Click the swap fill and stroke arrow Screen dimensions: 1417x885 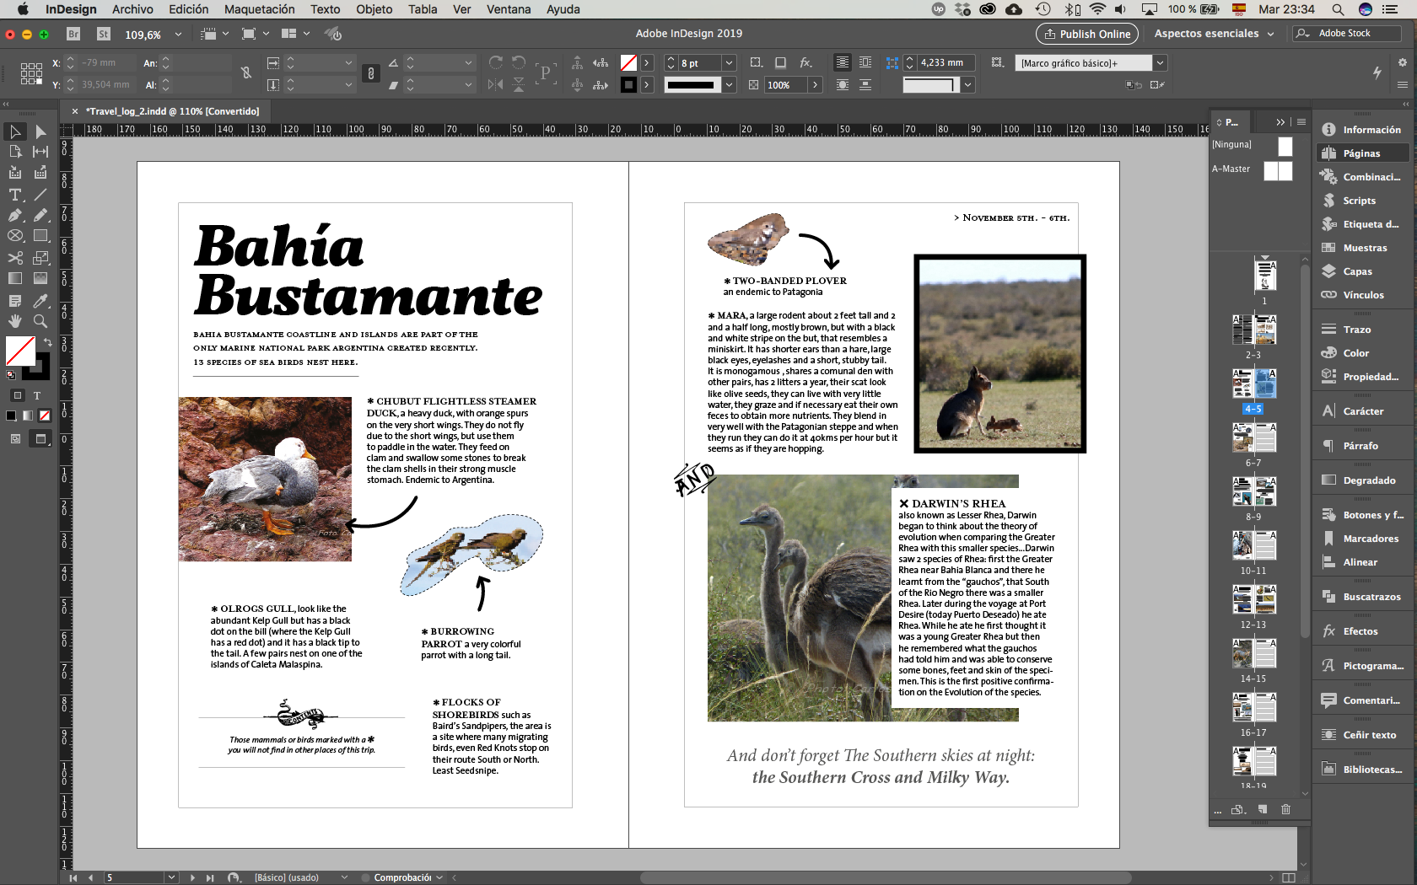point(47,341)
